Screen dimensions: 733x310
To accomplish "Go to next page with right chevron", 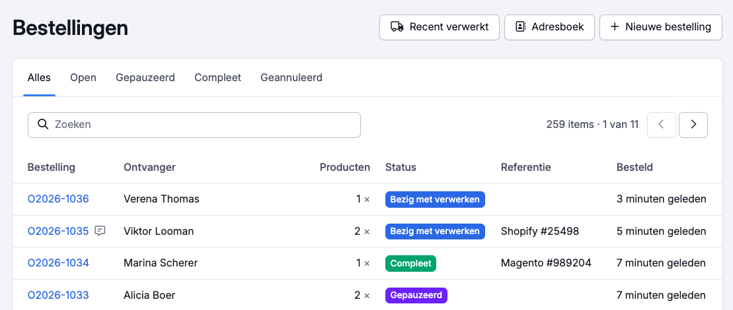I will (693, 125).
